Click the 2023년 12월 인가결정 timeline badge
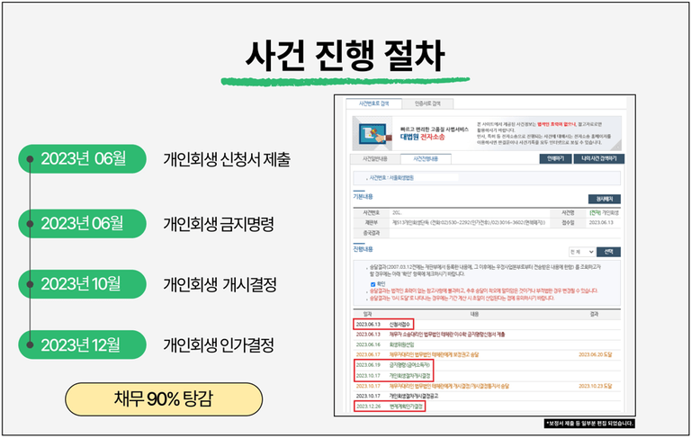691x438 pixels. coord(82,344)
